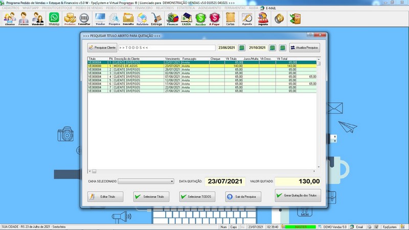Open the green Receber dollar icon
Viewport: 409px width, 230px height.
pyautogui.click(x=200, y=19)
